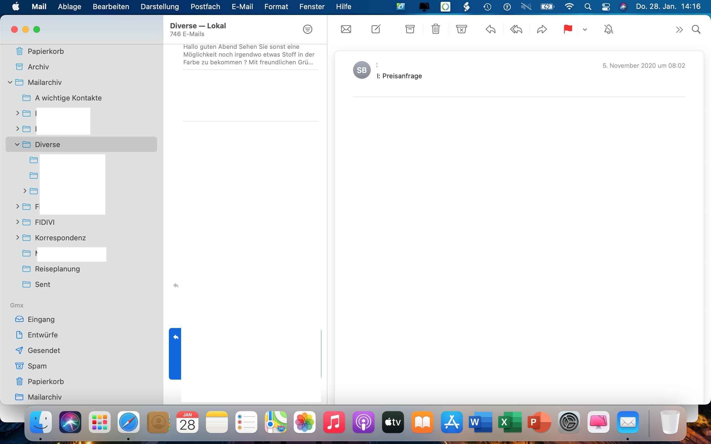The image size is (711, 444).
Task: Show more toolbar items via double chevron
Action: coord(679,29)
